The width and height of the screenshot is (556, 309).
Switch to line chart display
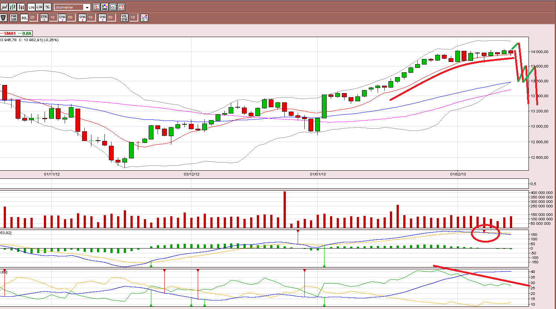pyautogui.click(x=4, y=7)
